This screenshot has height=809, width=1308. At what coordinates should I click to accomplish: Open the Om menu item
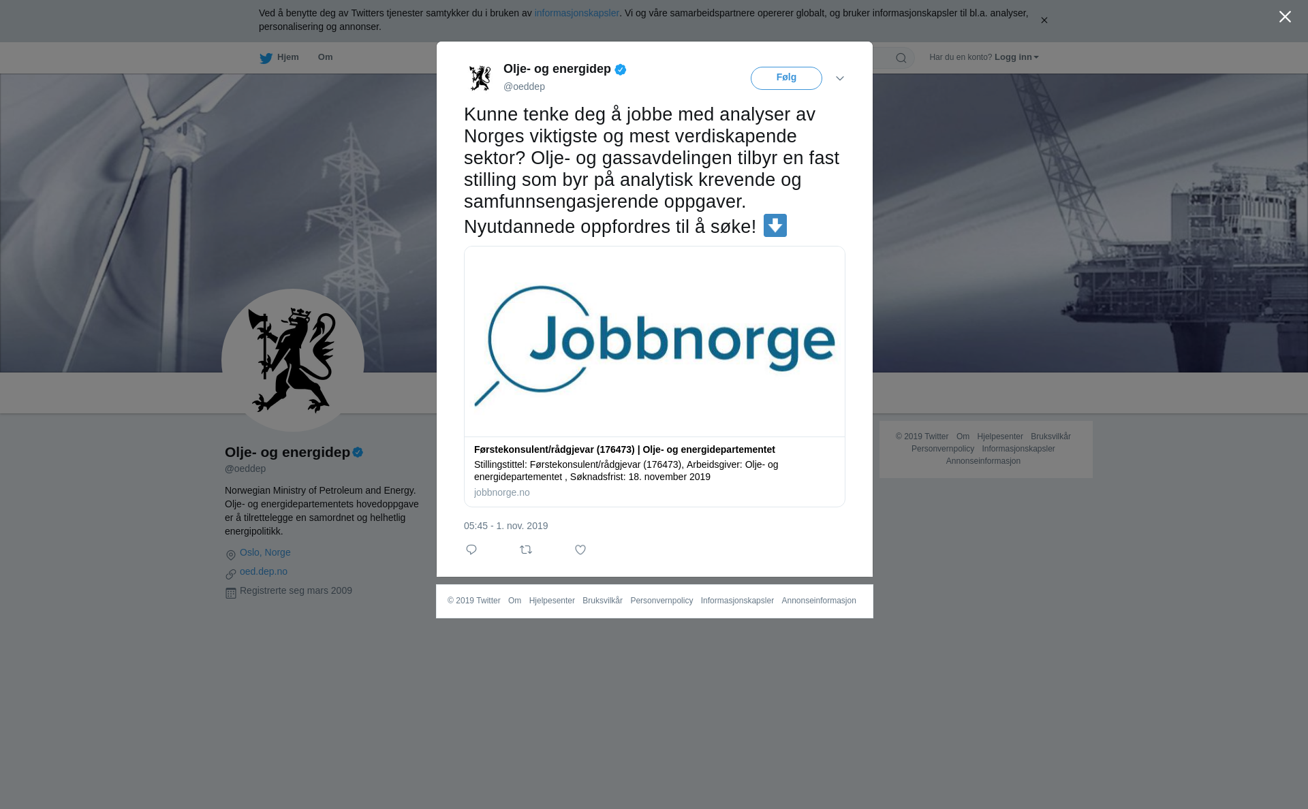pyautogui.click(x=325, y=57)
